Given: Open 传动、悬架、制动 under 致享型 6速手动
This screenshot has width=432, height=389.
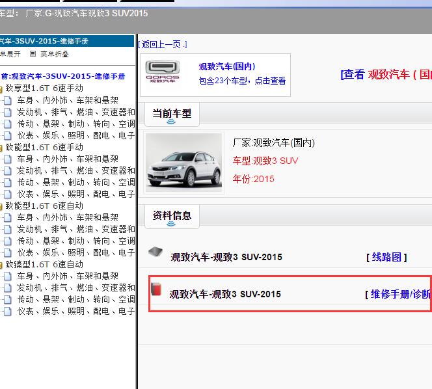Looking at the screenshot, I should click(x=76, y=124).
